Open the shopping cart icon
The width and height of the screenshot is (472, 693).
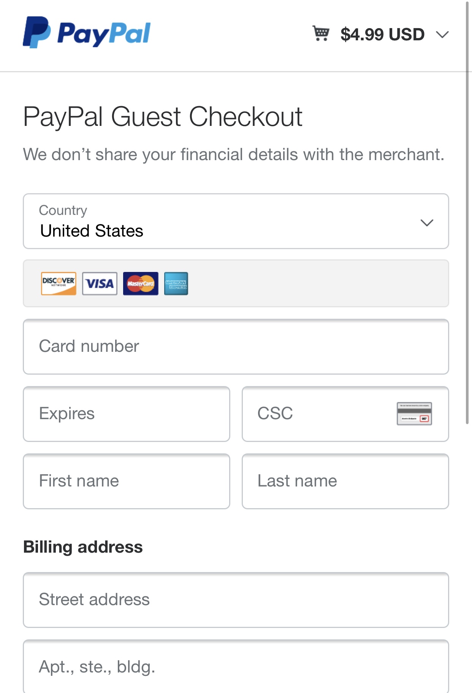pyautogui.click(x=321, y=33)
